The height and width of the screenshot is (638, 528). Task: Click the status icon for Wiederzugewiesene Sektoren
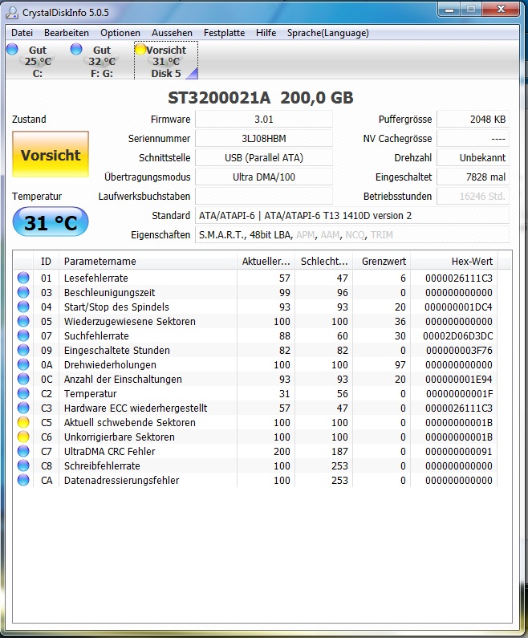[x=23, y=321]
